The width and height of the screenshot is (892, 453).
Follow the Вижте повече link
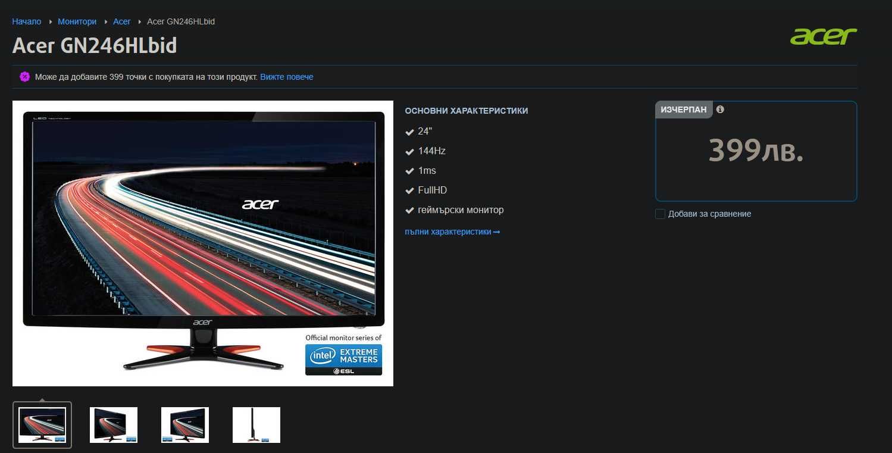[x=287, y=77]
